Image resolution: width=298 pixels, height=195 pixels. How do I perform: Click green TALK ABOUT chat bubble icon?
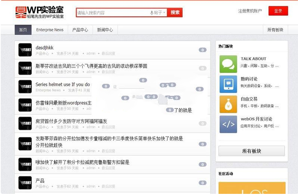pos(228,64)
